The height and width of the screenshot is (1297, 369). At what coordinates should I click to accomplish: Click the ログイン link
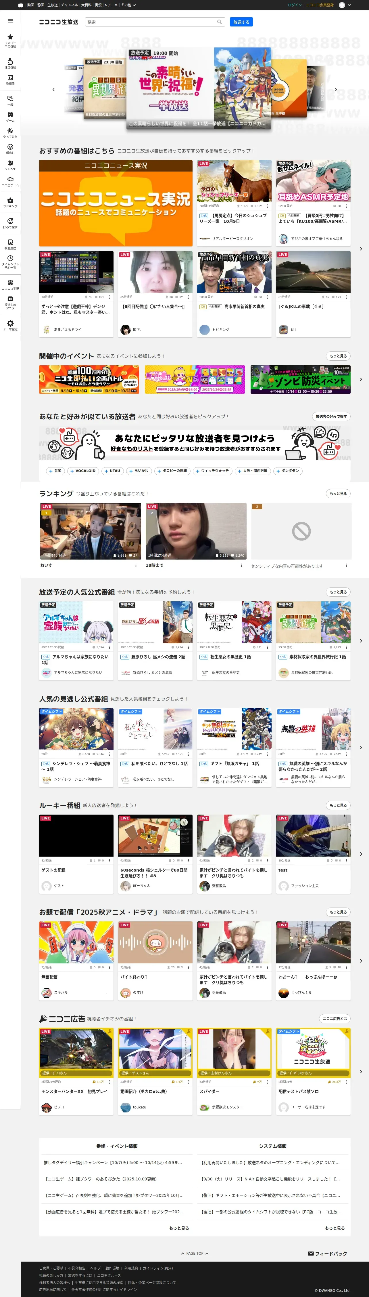tap(295, 5)
